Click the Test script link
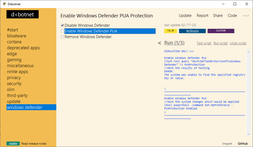253x147 pixels. coord(204,43)
